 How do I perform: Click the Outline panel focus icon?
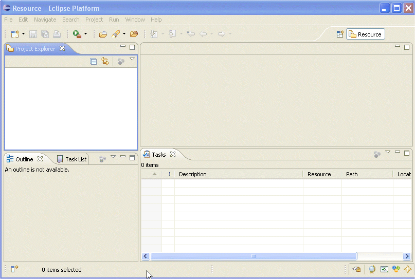click(x=102, y=159)
